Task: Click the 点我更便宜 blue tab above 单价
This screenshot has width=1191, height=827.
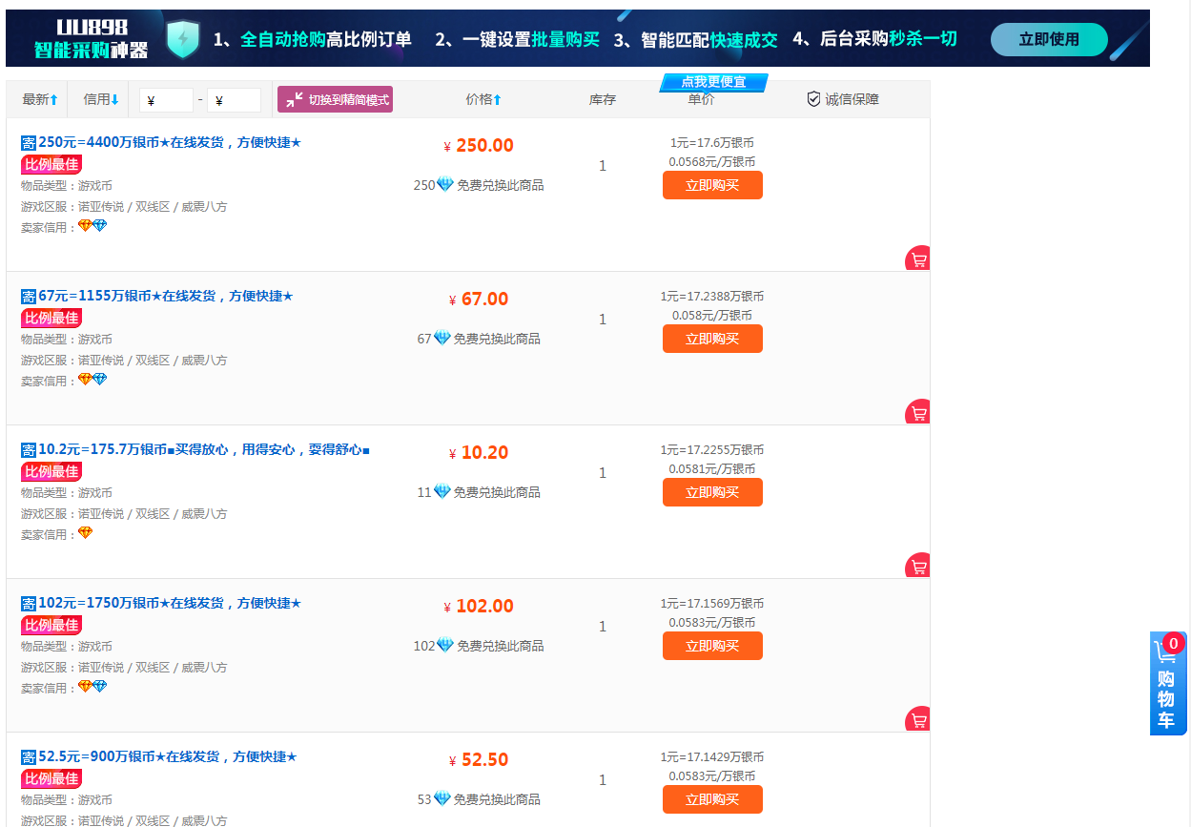Action: click(711, 82)
